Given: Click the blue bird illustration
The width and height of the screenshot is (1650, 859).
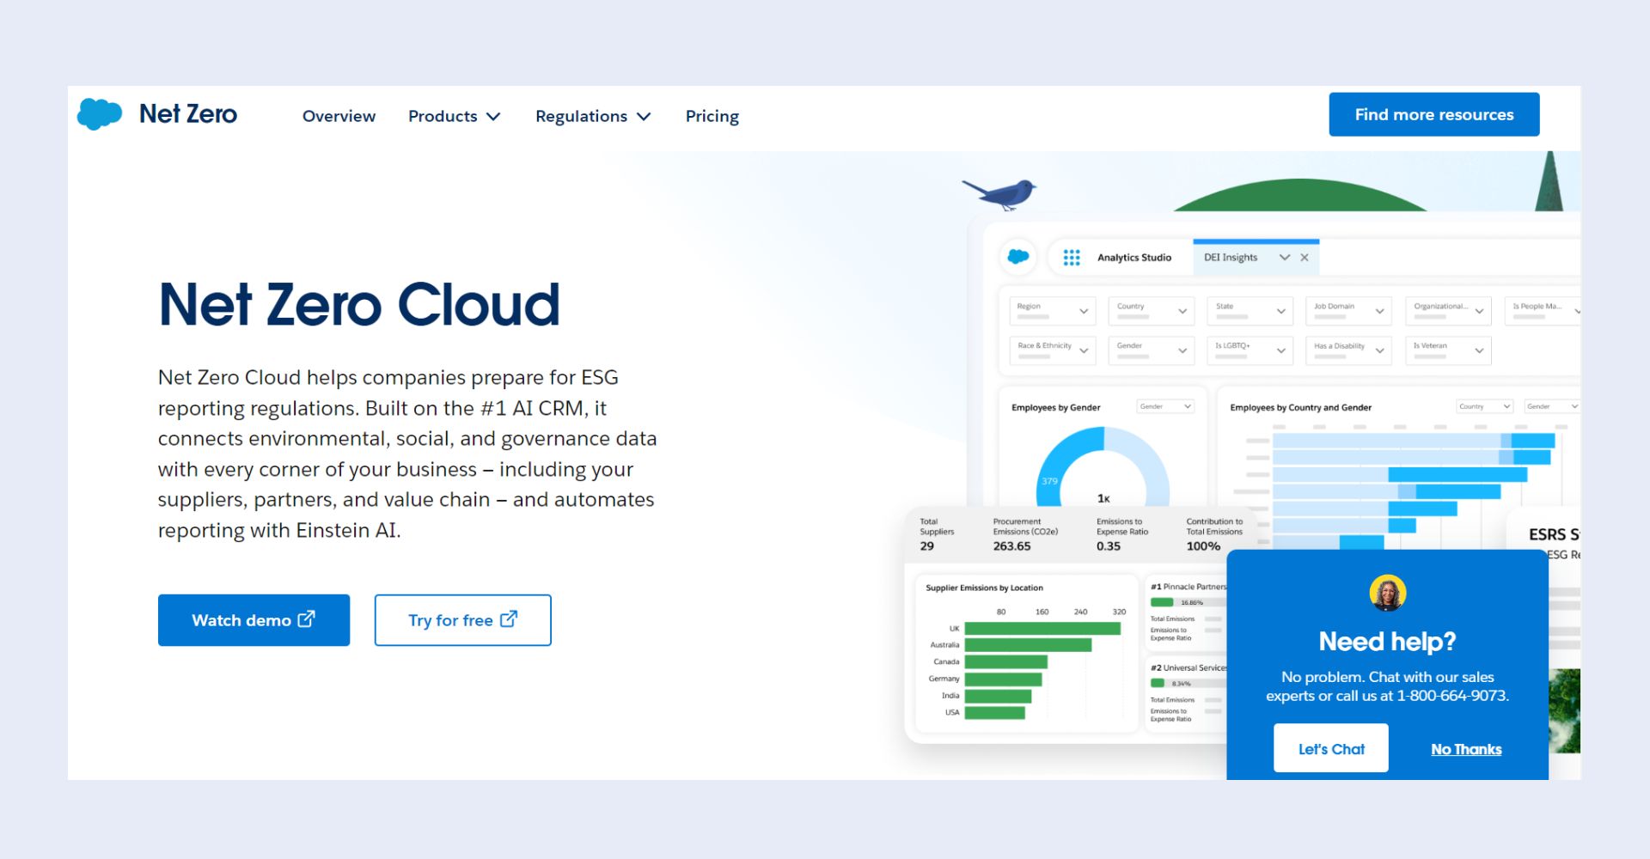Looking at the screenshot, I should [x=1001, y=193].
